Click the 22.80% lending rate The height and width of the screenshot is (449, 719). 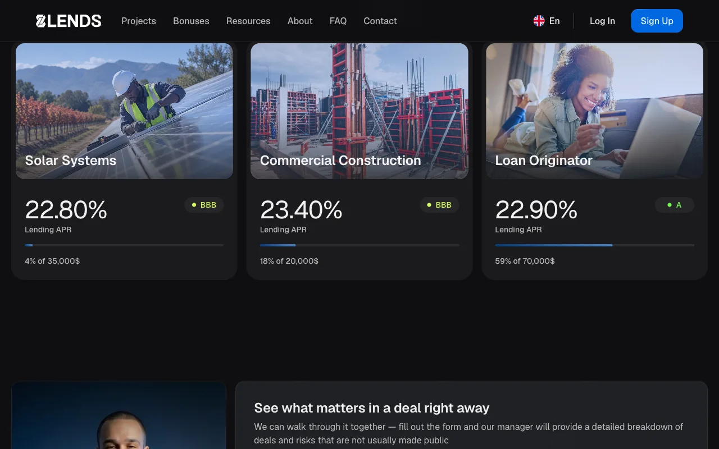coord(66,210)
